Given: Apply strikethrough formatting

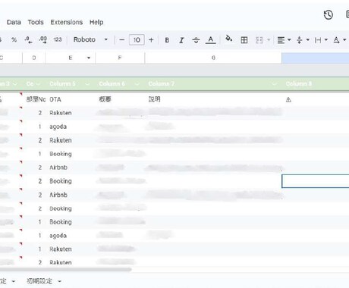Looking at the screenshot, I should click(x=196, y=40).
